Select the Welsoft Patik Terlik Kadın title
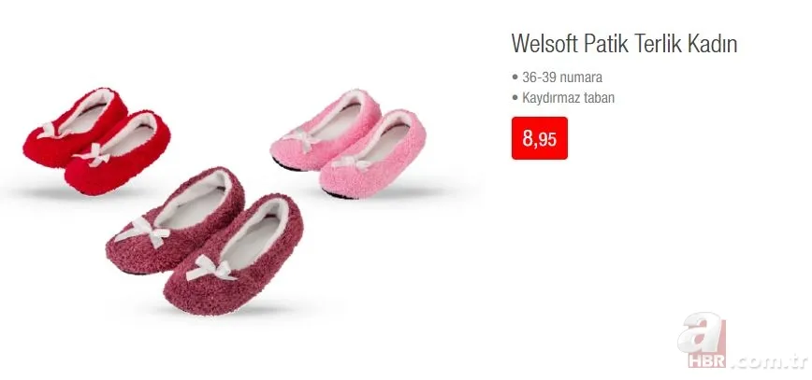 pos(624,44)
